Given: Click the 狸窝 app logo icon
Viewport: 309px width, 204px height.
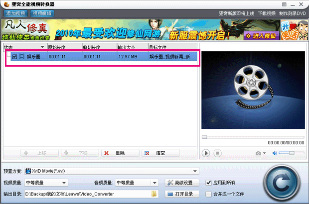Looking at the screenshot, I should click(x=6, y=4).
